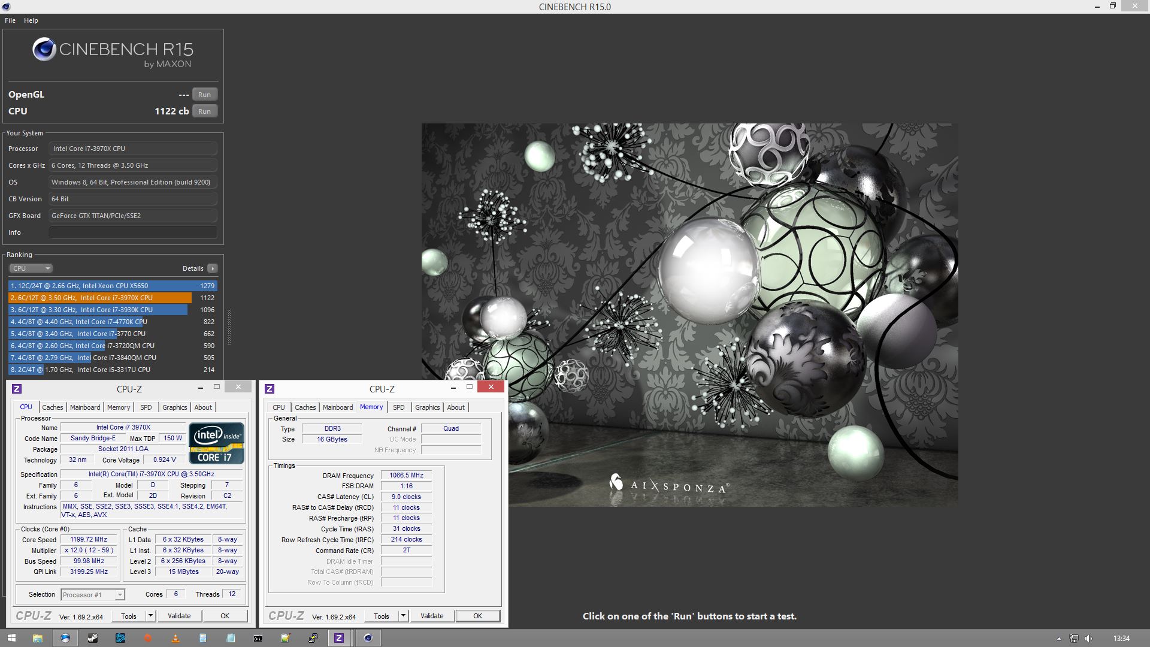
Task: Click the rendered Christmas balls scene image
Action: tap(690, 315)
